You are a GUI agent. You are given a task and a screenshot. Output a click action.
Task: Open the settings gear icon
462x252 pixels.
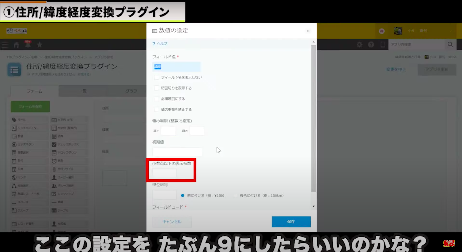tap(359, 45)
